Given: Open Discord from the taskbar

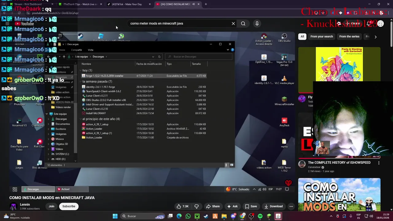Looking at the screenshot, I should click(x=233, y=216).
